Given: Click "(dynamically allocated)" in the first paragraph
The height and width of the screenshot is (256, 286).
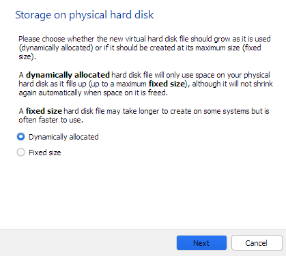Looking at the screenshot, I should (x=56, y=48).
